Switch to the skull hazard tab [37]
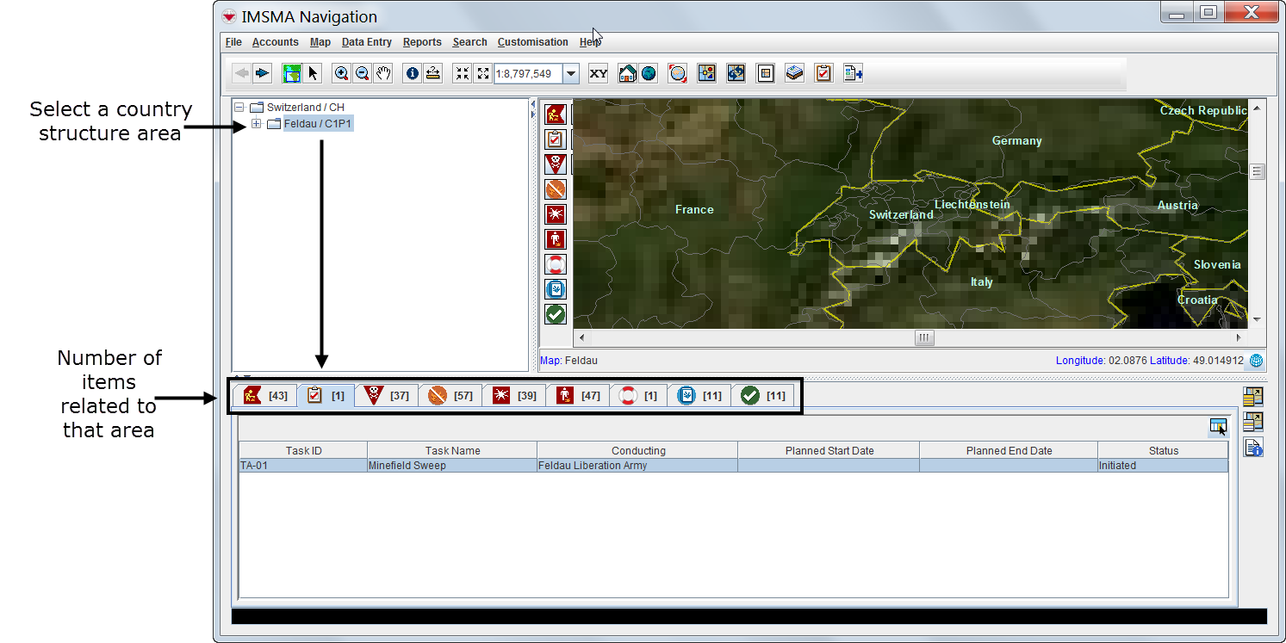This screenshot has width=1286, height=643. point(387,396)
